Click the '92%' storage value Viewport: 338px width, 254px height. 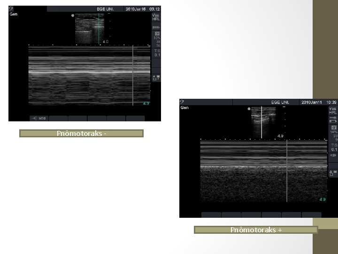pyautogui.click(x=157, y=38)
